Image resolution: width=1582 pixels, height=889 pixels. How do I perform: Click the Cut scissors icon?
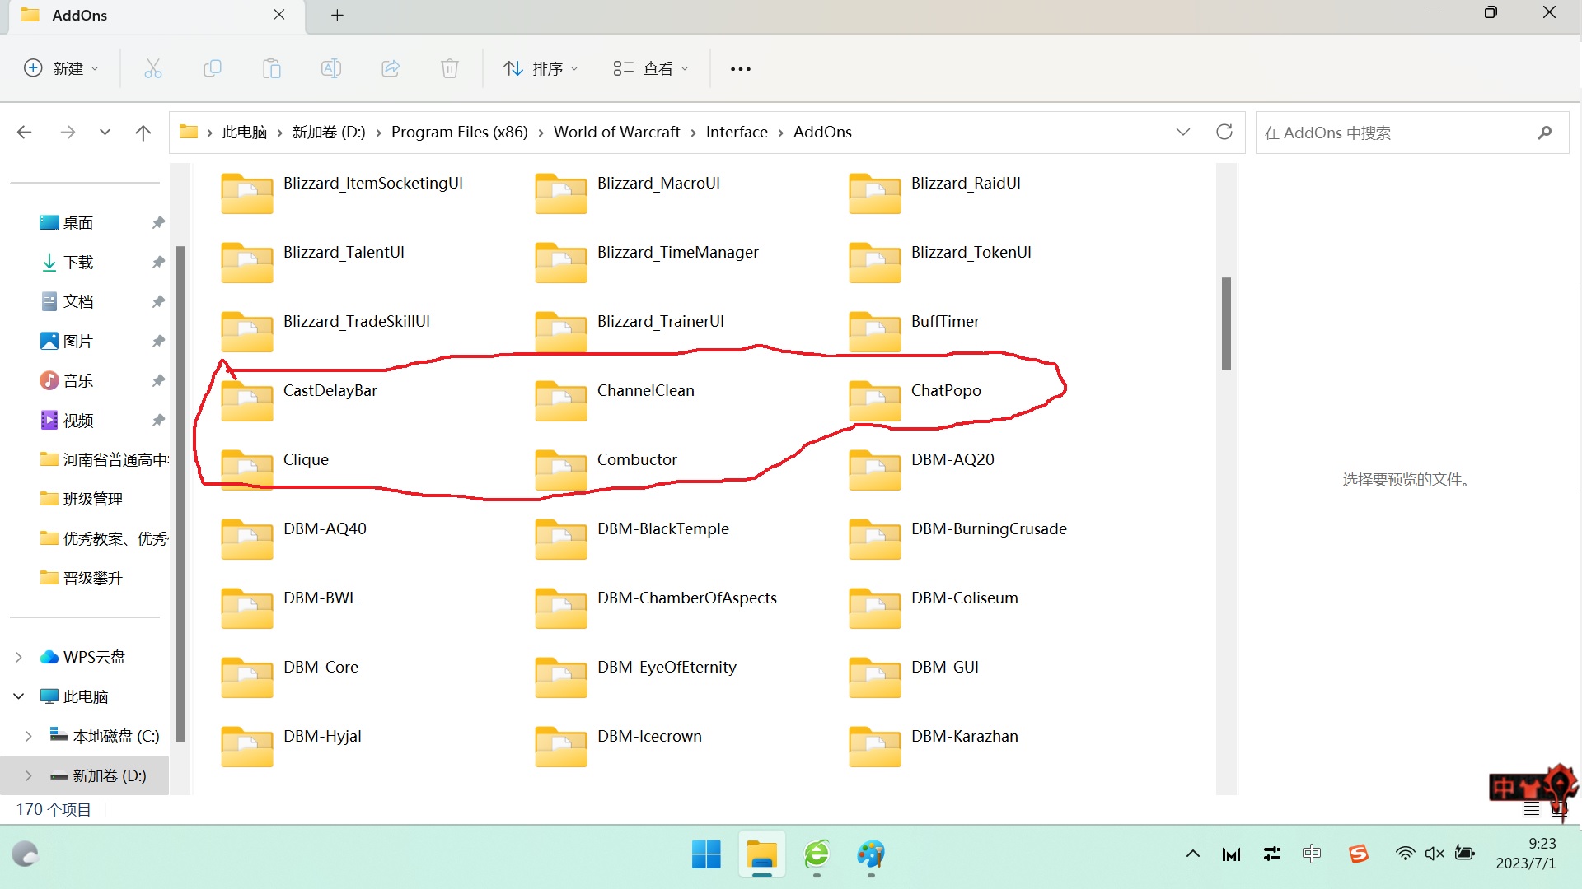pyautogui.click(x=153, y=68)
